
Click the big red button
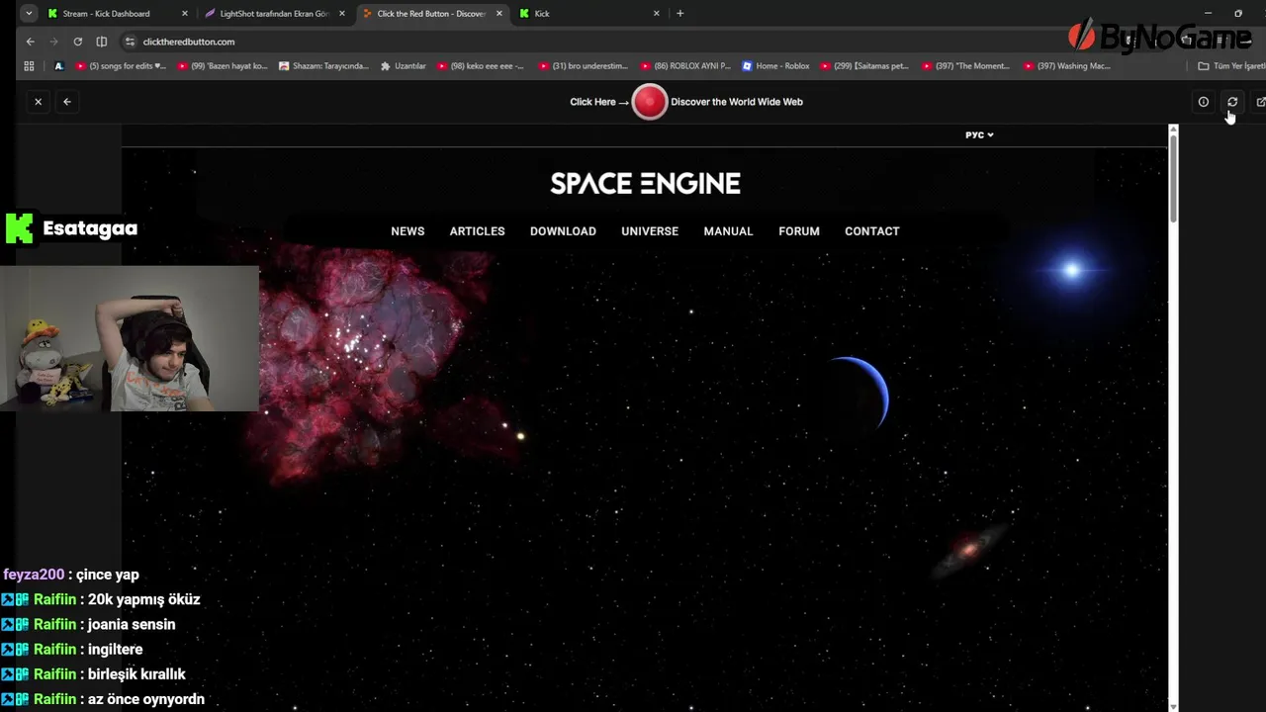(x=650, y=102)
